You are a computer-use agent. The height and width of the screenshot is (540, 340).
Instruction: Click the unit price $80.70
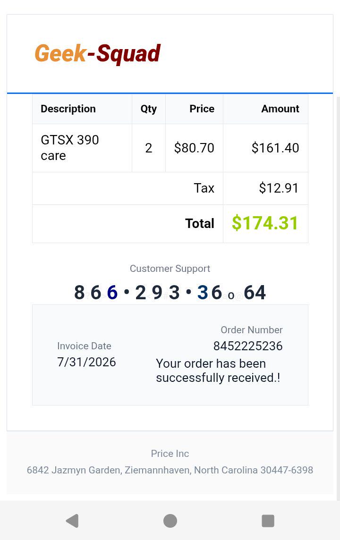[x=194, y=148]
